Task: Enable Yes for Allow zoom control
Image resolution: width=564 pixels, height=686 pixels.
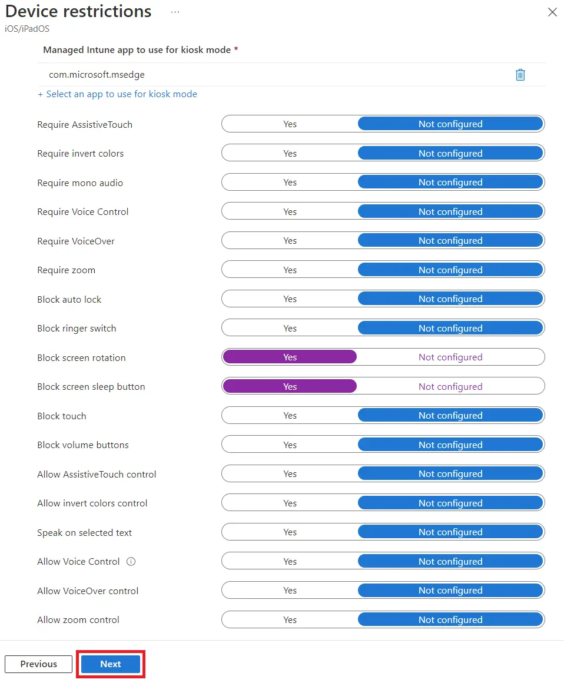Action: [290, 620]
